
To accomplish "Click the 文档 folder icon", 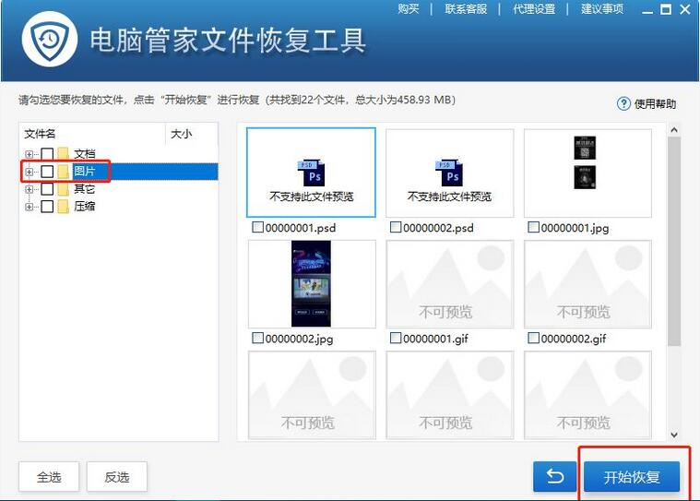I will pyautogui.click(x=64, y=154).
